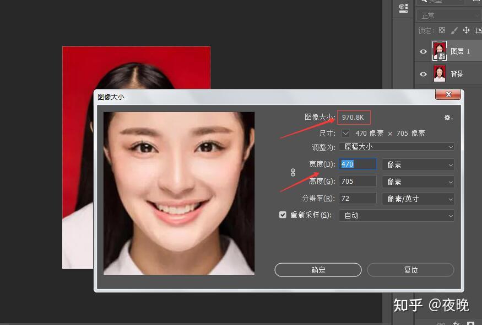Click the 图像大小 dialog title bar text

pos(111,97)
